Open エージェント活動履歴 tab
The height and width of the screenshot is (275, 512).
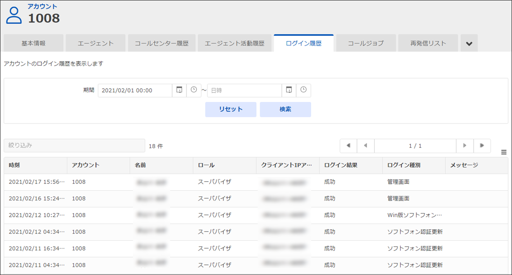coord(234,43)
